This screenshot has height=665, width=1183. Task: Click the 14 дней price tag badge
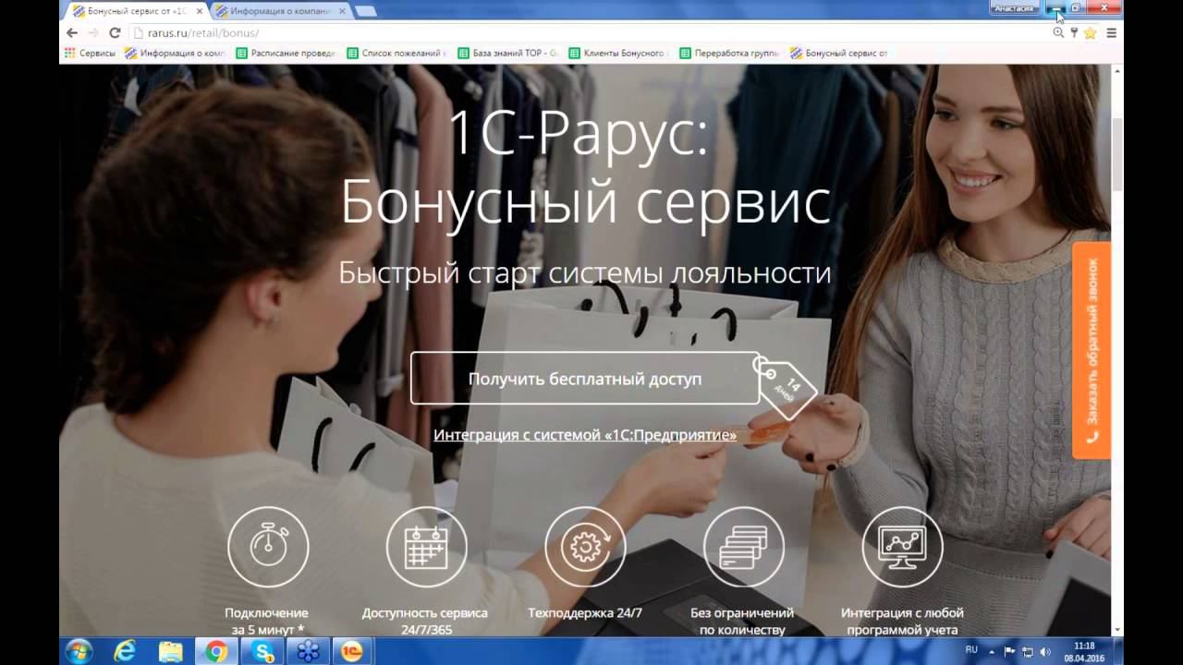pos(788,388)
